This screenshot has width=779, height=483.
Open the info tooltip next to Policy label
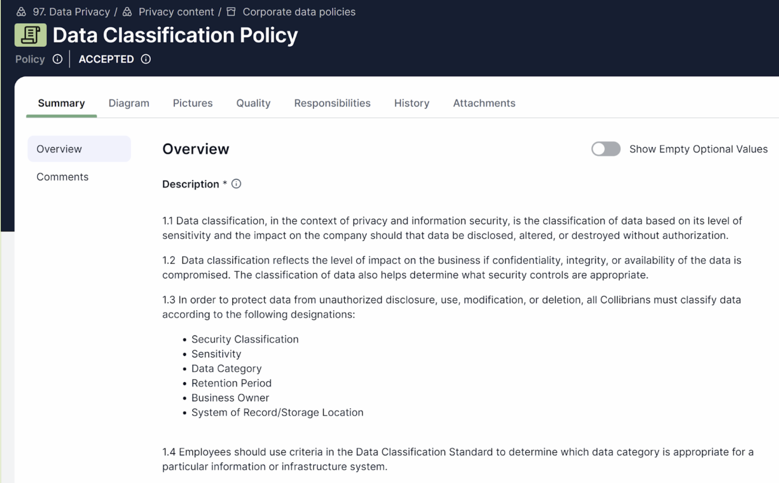(57, 59)
